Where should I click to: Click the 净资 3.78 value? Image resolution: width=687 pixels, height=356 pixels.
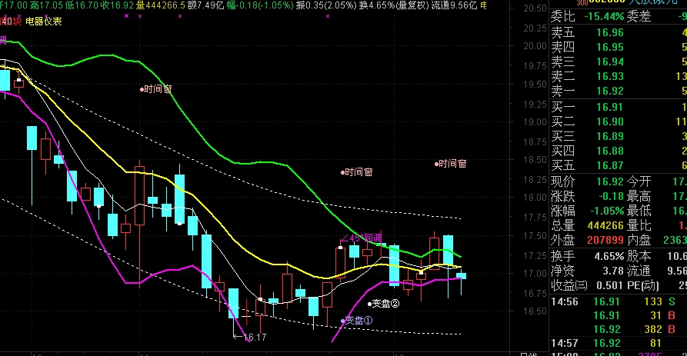coord(613,271)
